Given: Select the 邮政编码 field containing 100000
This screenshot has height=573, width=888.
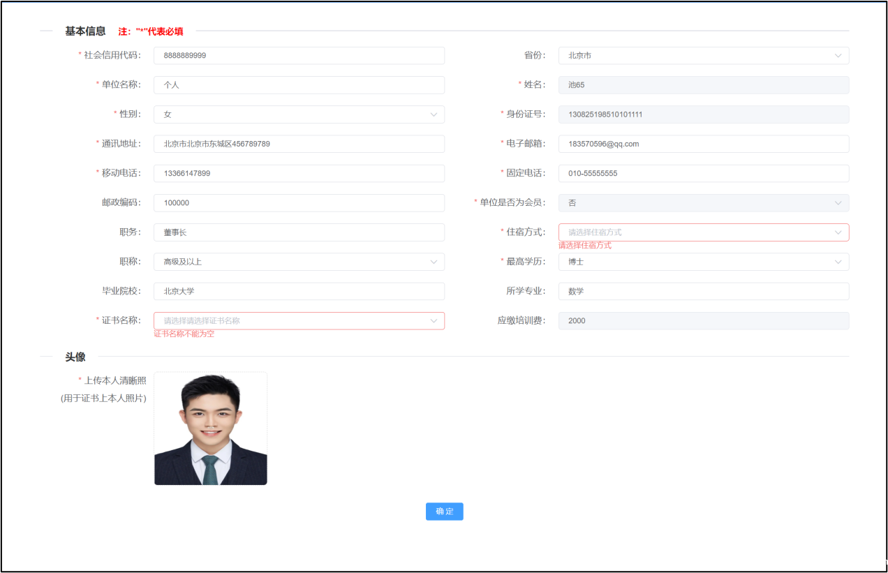Looking at the screenshot, I should coord(299,202).
